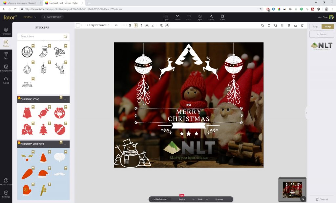Click the Preview button
The width and height of the screenshot is (336, 203).
pyautogui.click(x=219, y=199)
